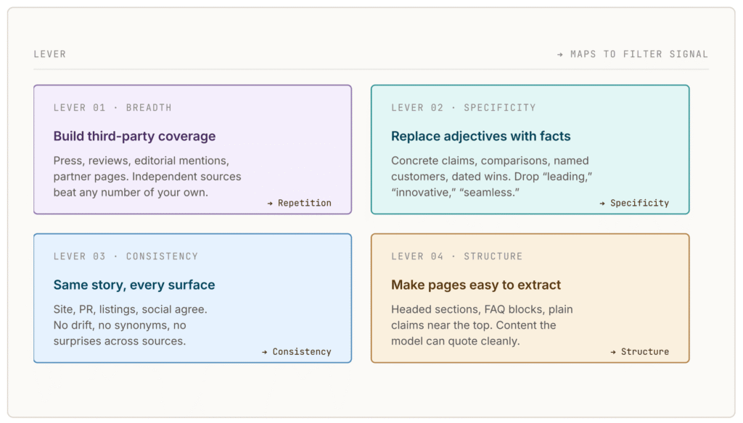
Task: Select the LEVER 03 · CONSISTENCY label
Action: tap(126, 256)
